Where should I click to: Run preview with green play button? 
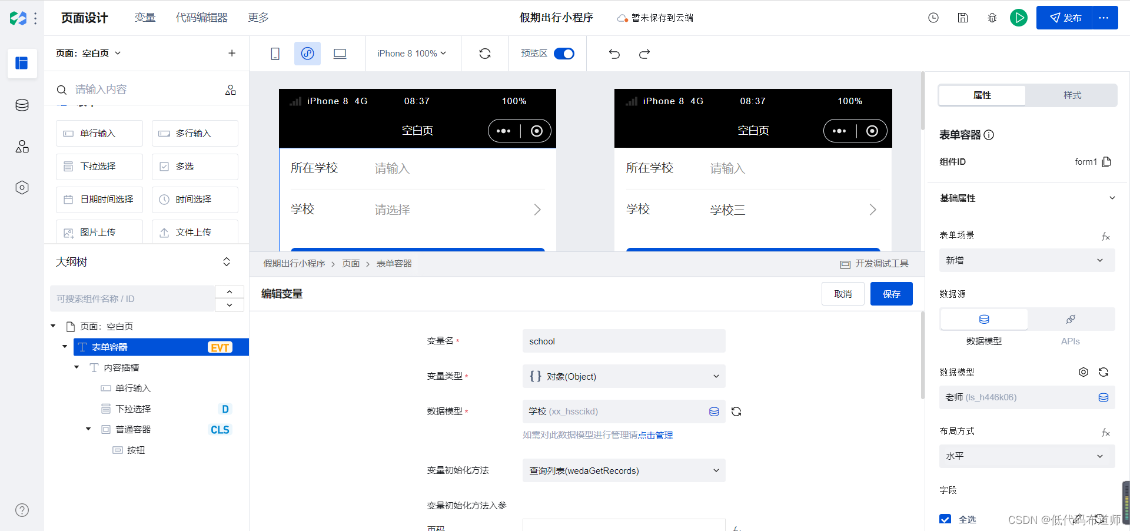[x=1019, y=18]
